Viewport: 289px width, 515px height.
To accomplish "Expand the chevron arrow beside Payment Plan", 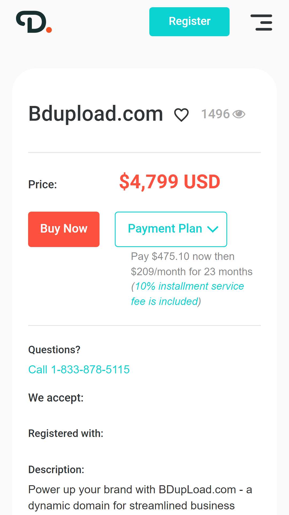I will 213,229.
